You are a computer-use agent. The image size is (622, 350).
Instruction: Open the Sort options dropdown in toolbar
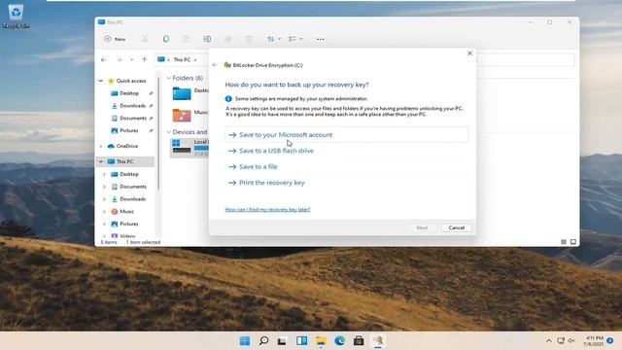pyautogui.click(x=274, y=39)
